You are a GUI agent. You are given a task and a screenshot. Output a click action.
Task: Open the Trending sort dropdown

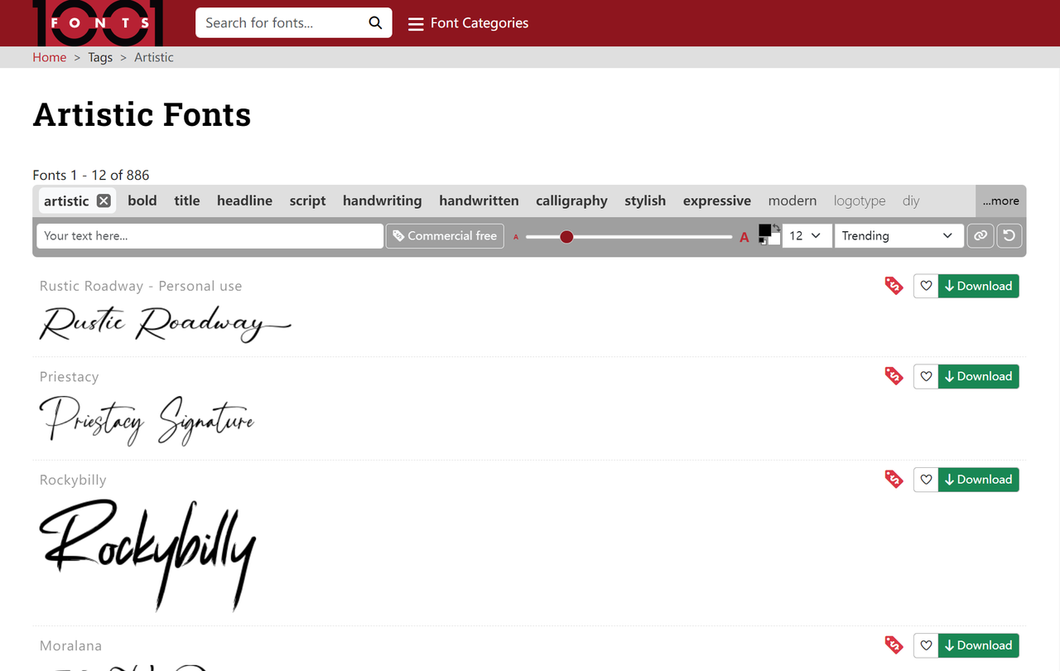point(898,236)
